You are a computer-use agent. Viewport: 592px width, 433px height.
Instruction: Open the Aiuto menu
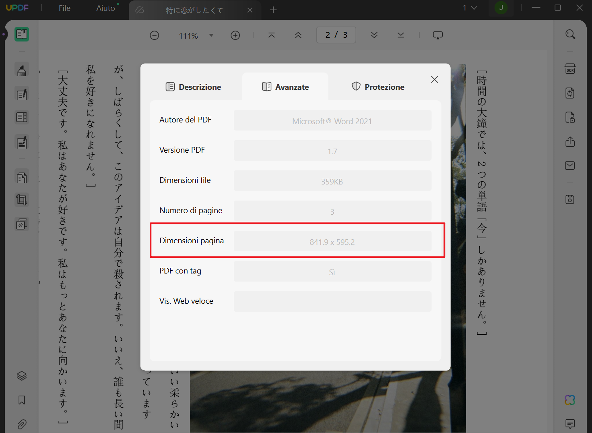[x=106, y=8]
